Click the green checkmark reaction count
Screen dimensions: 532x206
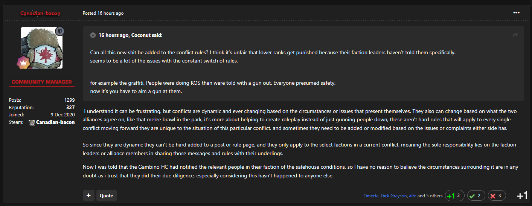pos(476,196)
